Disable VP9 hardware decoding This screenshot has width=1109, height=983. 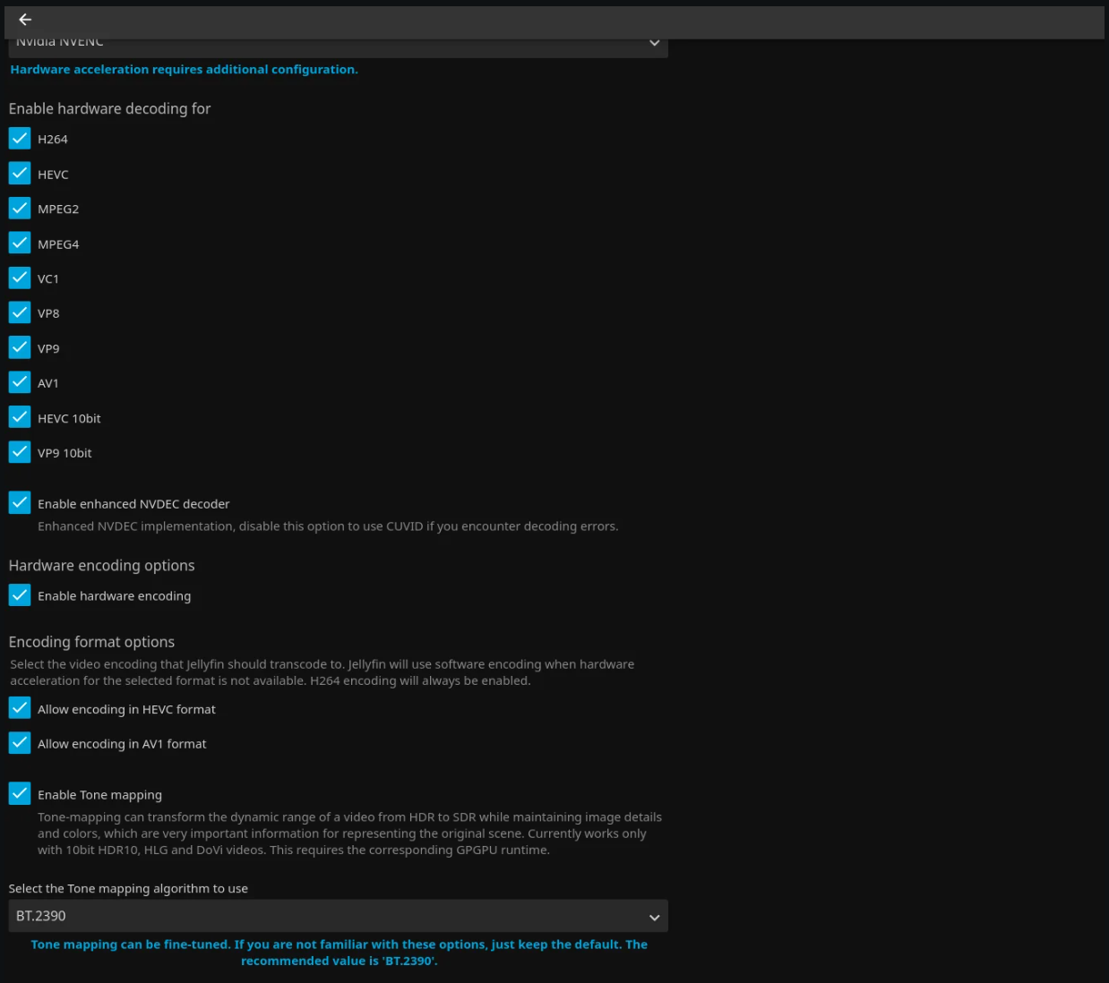coord(20,347)
